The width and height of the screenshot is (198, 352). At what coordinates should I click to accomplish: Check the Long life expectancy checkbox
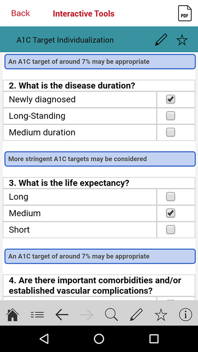coord(171,197)
